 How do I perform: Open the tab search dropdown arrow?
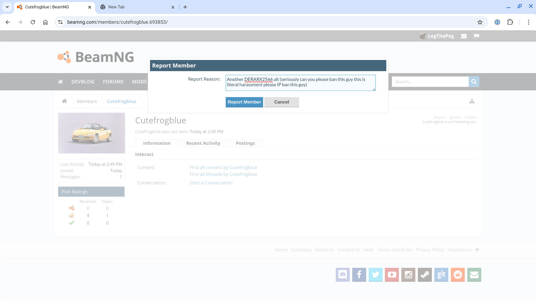click(7, 7)
